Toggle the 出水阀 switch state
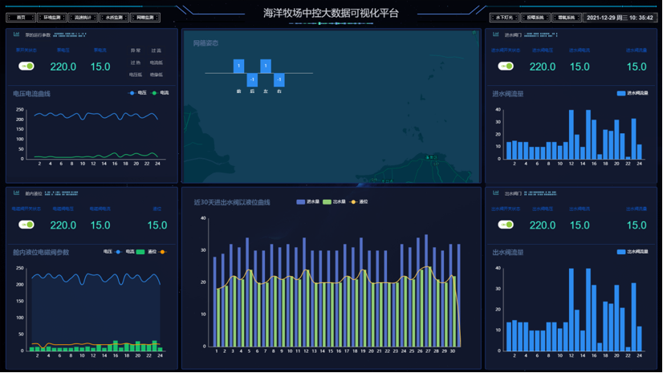This screenshot has width=663, height=373. (506, 225)
